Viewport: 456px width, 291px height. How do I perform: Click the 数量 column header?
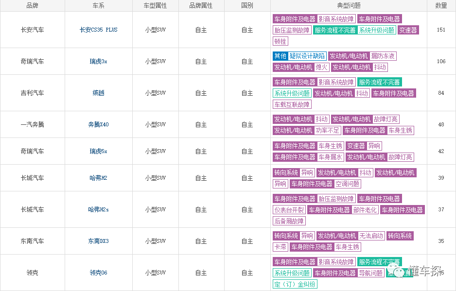(x=441, y=5)
